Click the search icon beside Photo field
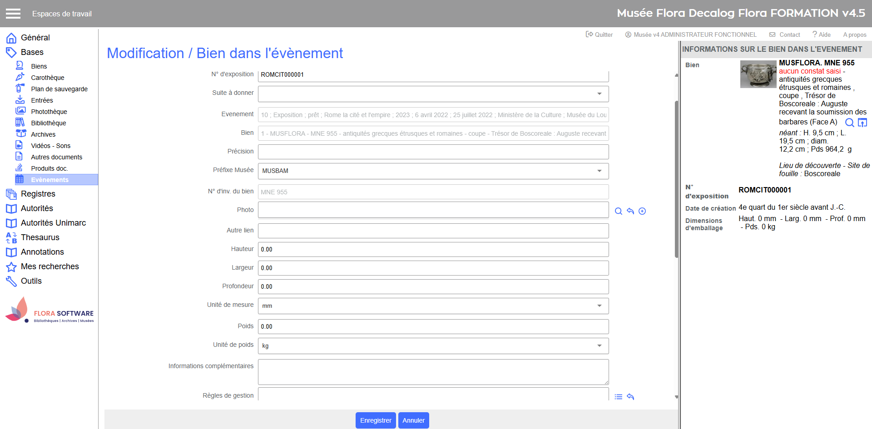This screenshot has width=872, height=429. (x=618, y=211)
